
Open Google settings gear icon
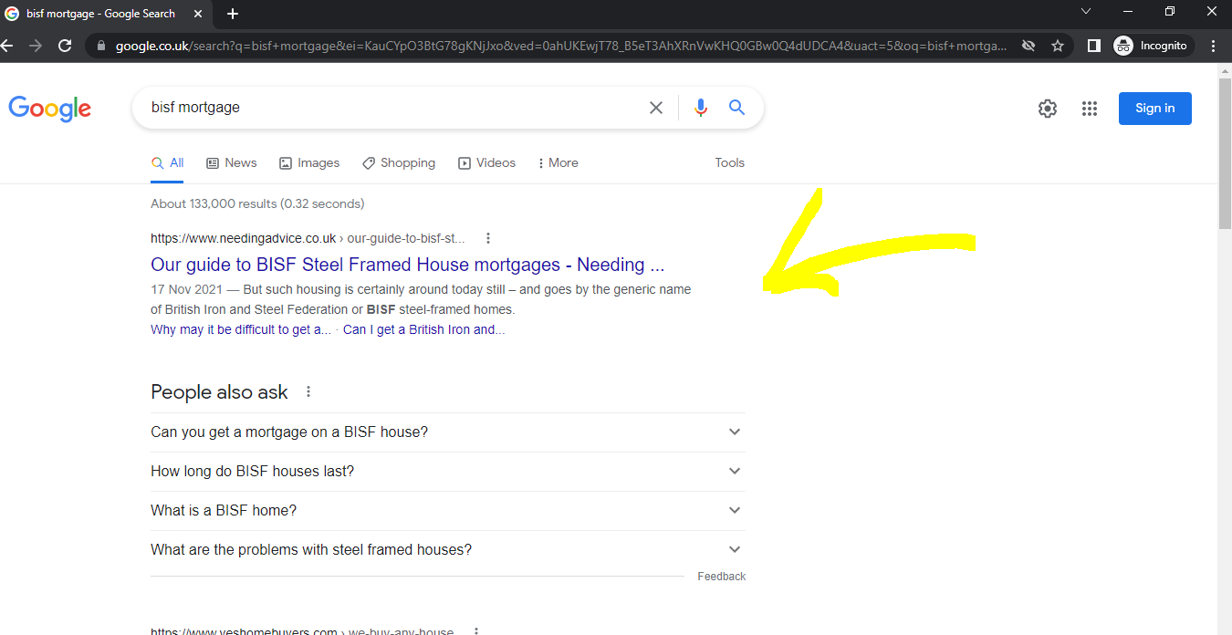click(1047, 109)
